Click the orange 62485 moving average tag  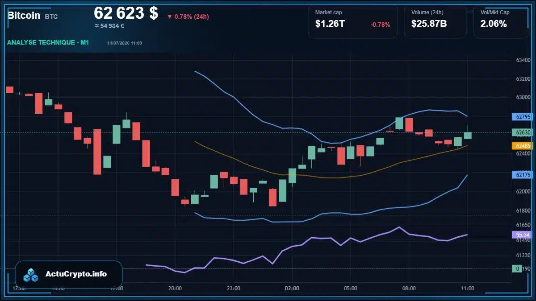[x=522, y=146]
